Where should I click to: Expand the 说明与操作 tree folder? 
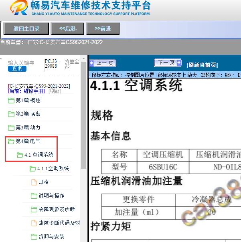pos(51,196)
